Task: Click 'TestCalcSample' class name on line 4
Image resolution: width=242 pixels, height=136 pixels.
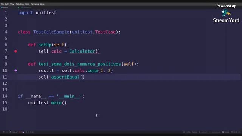Action: pyautogui.click(x=51, y=32)
